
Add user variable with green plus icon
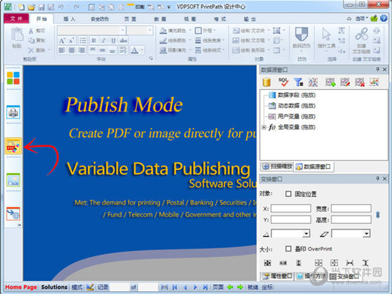tap(330, 82)
